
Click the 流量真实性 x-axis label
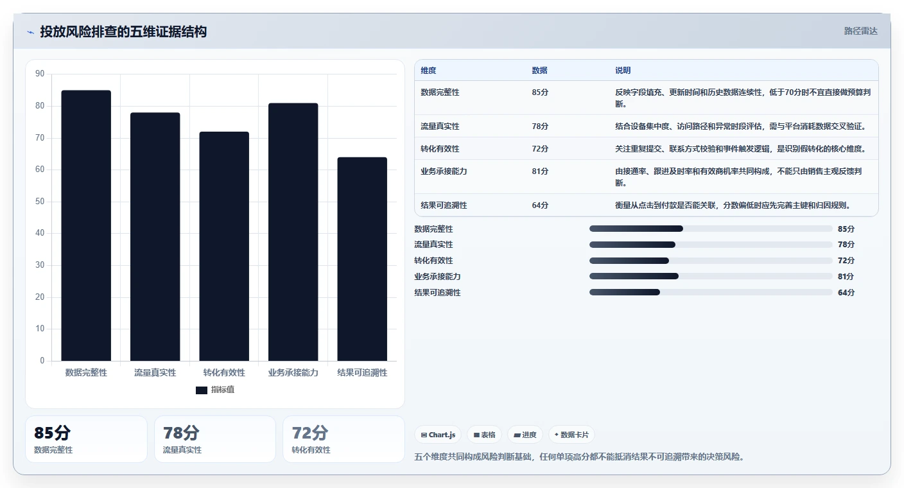pyautogui.click(x=155, y=372)
